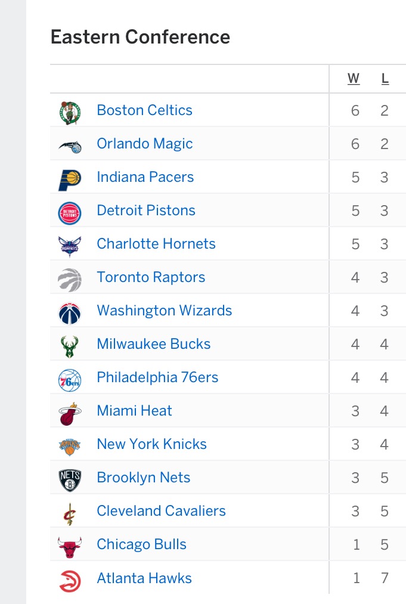Click the Orlando Magic logo
The height and width of the screenshot is (604, 406).
70,146
